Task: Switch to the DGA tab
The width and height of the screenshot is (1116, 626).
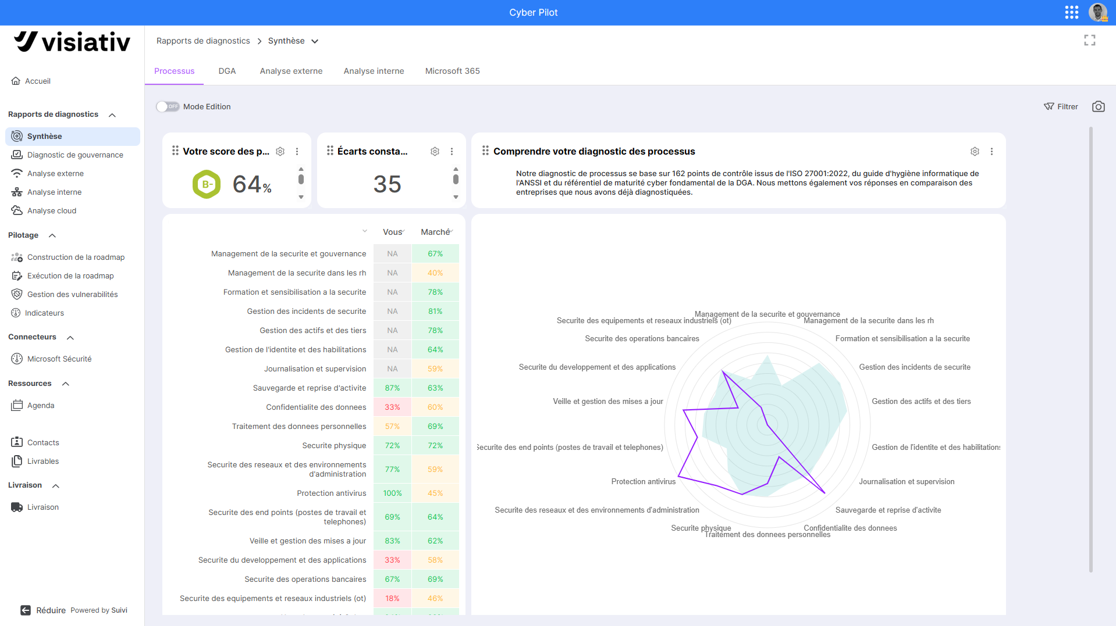Action: 227,71
